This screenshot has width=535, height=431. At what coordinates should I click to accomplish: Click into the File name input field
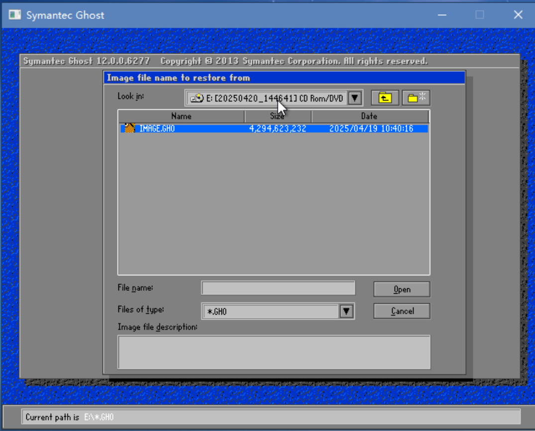coord(278,288)
